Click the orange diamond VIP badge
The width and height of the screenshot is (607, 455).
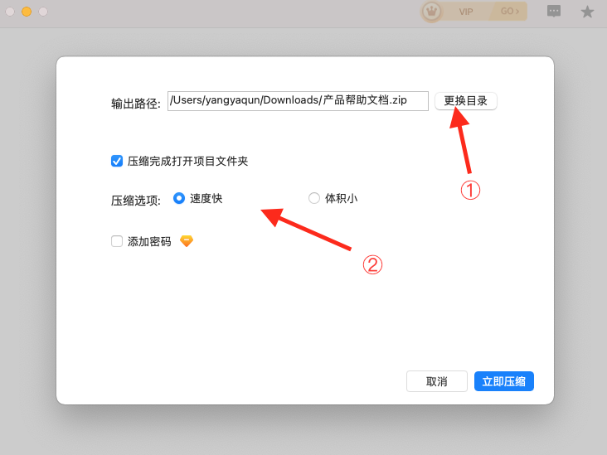point(187,241)
